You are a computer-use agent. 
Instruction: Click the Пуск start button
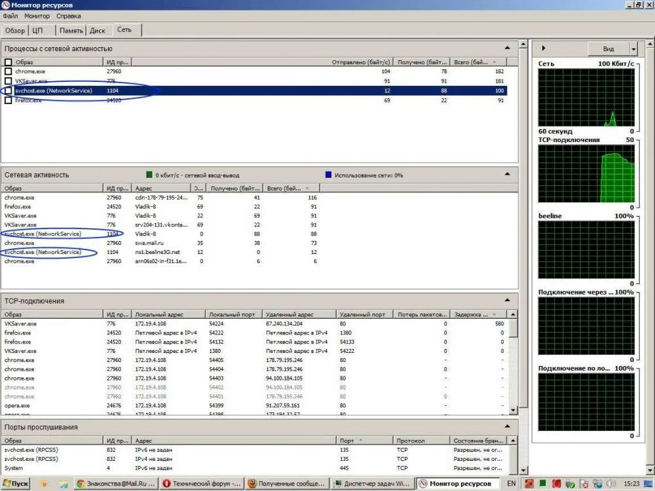pyautogui.click(x=16, y=484)
